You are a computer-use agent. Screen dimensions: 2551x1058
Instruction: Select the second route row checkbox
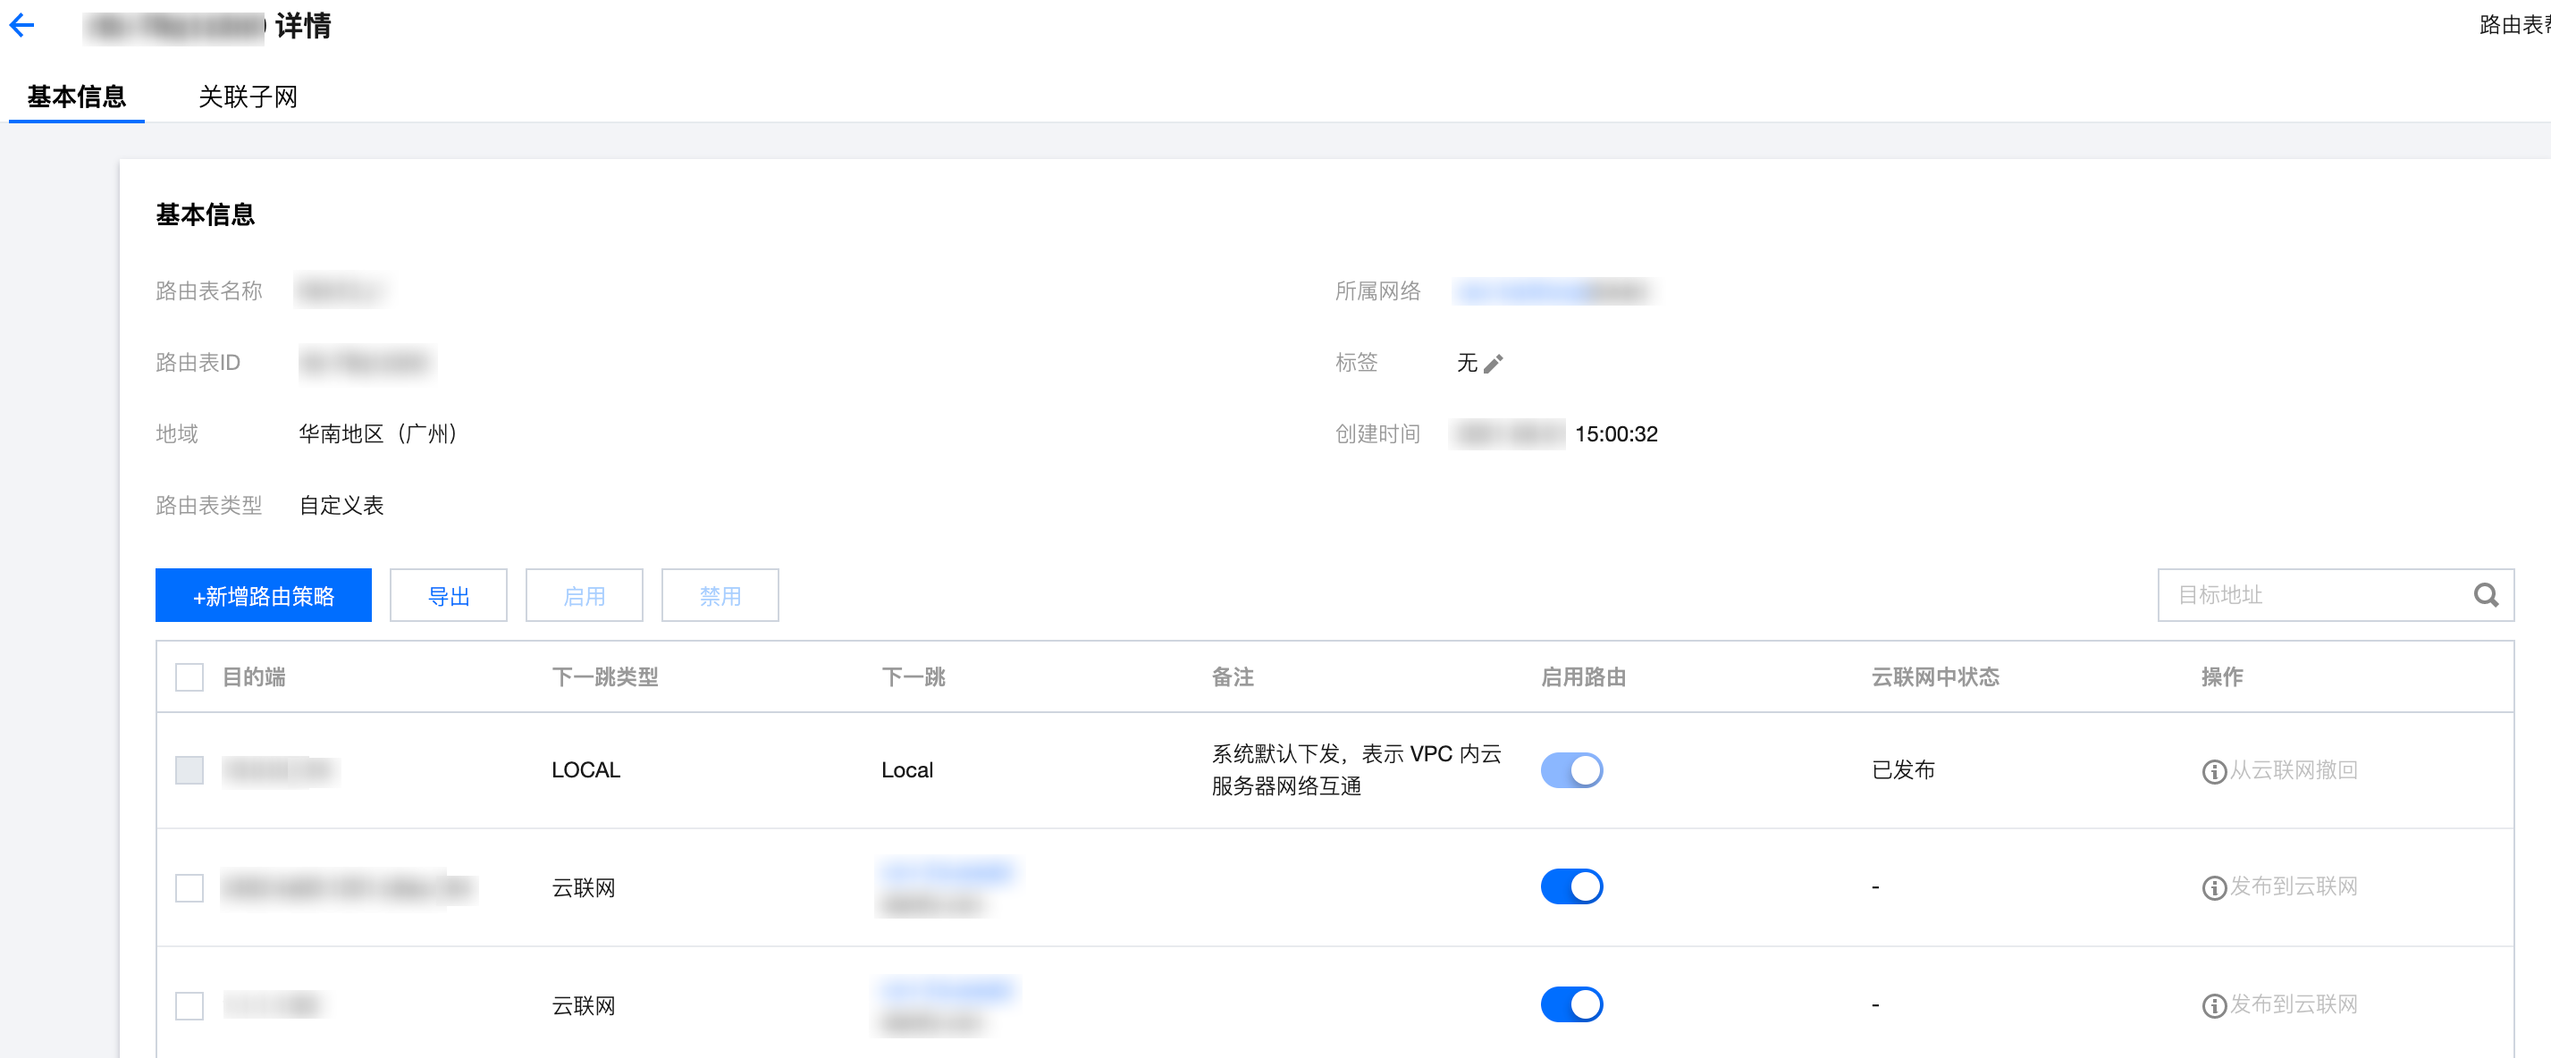click(x=189, y=887)
